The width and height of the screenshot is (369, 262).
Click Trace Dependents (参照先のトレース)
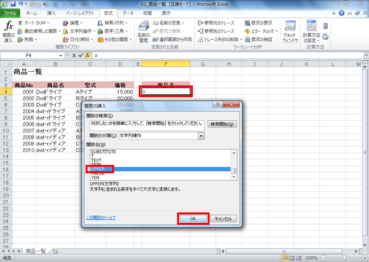click(x=216, y=31)
